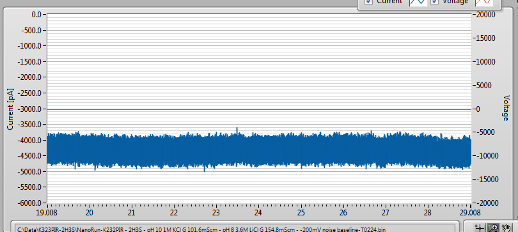This screenshot has height=232, width=518.
Task: Click the x-axis start value 19.008
Action: [x=47, y=212]
